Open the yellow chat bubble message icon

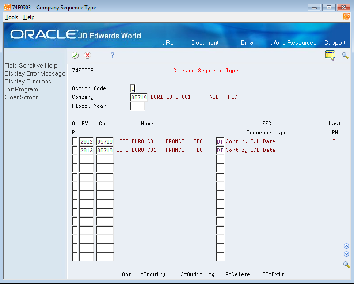[330, 56]
